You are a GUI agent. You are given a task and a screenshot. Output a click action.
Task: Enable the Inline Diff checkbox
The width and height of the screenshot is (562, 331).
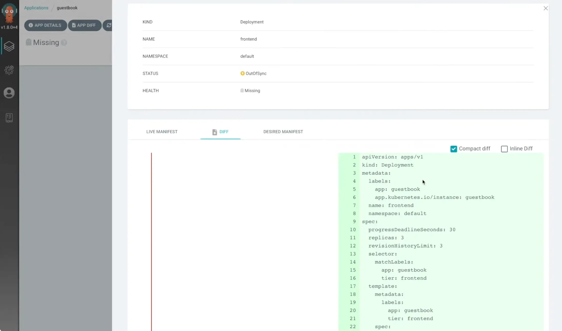click(x=504, y=149)
